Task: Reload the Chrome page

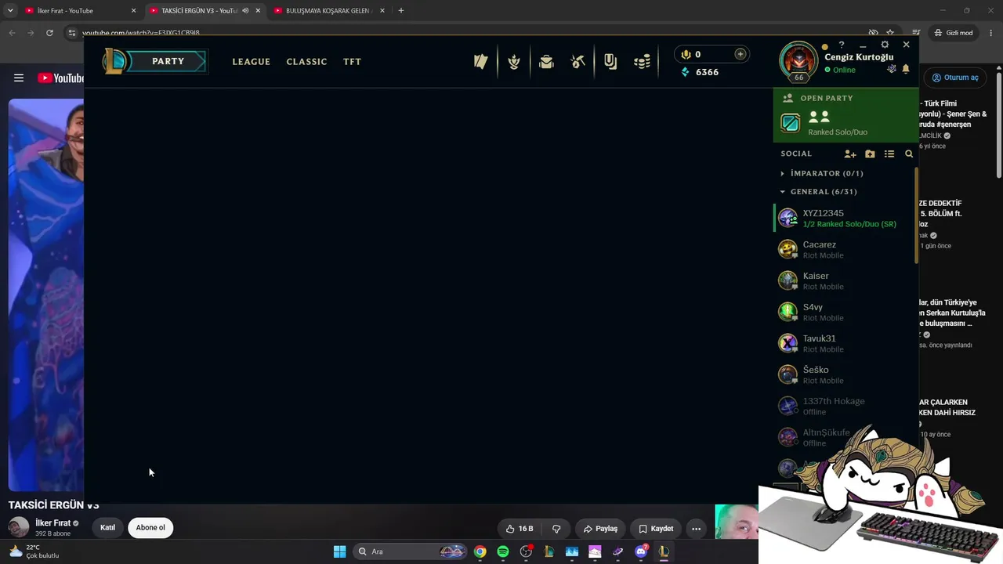Action: click(x=49, y=33)
